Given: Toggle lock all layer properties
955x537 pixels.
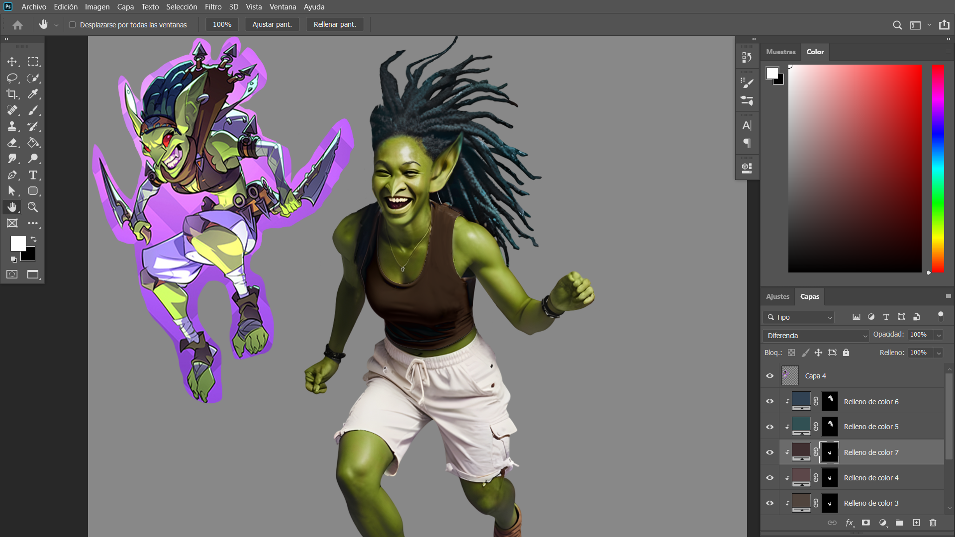Looking at the screenshot, I should 846,353.
